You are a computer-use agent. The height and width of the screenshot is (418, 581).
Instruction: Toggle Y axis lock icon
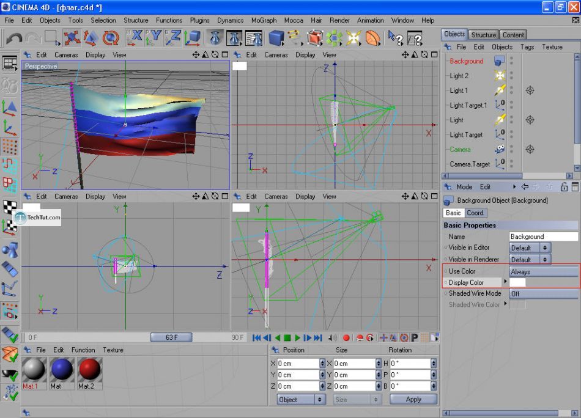point(154,38)
